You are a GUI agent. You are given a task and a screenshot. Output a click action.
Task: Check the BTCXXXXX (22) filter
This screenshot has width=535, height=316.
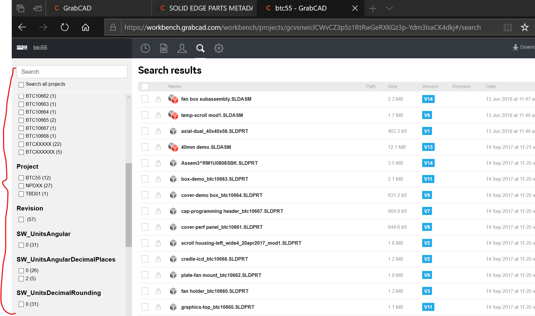(21, 144)
